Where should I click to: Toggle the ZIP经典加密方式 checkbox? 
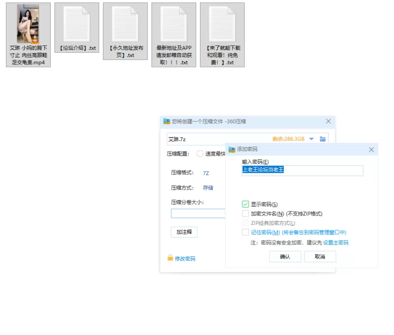click(x=245, y=223)
